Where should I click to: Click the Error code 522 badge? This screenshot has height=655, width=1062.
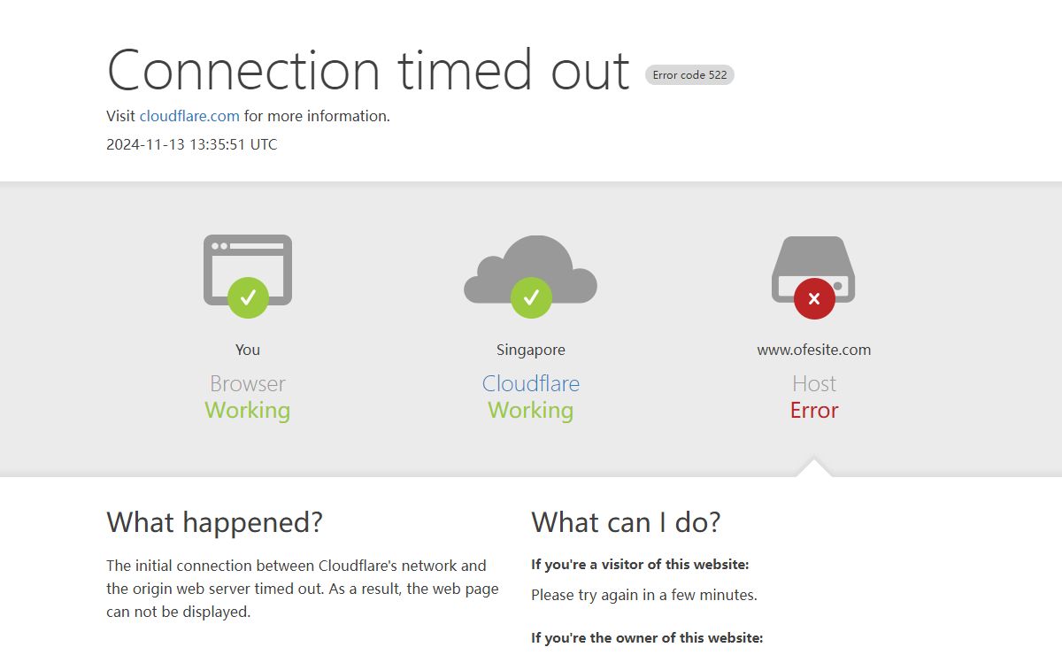pos(689,75)
